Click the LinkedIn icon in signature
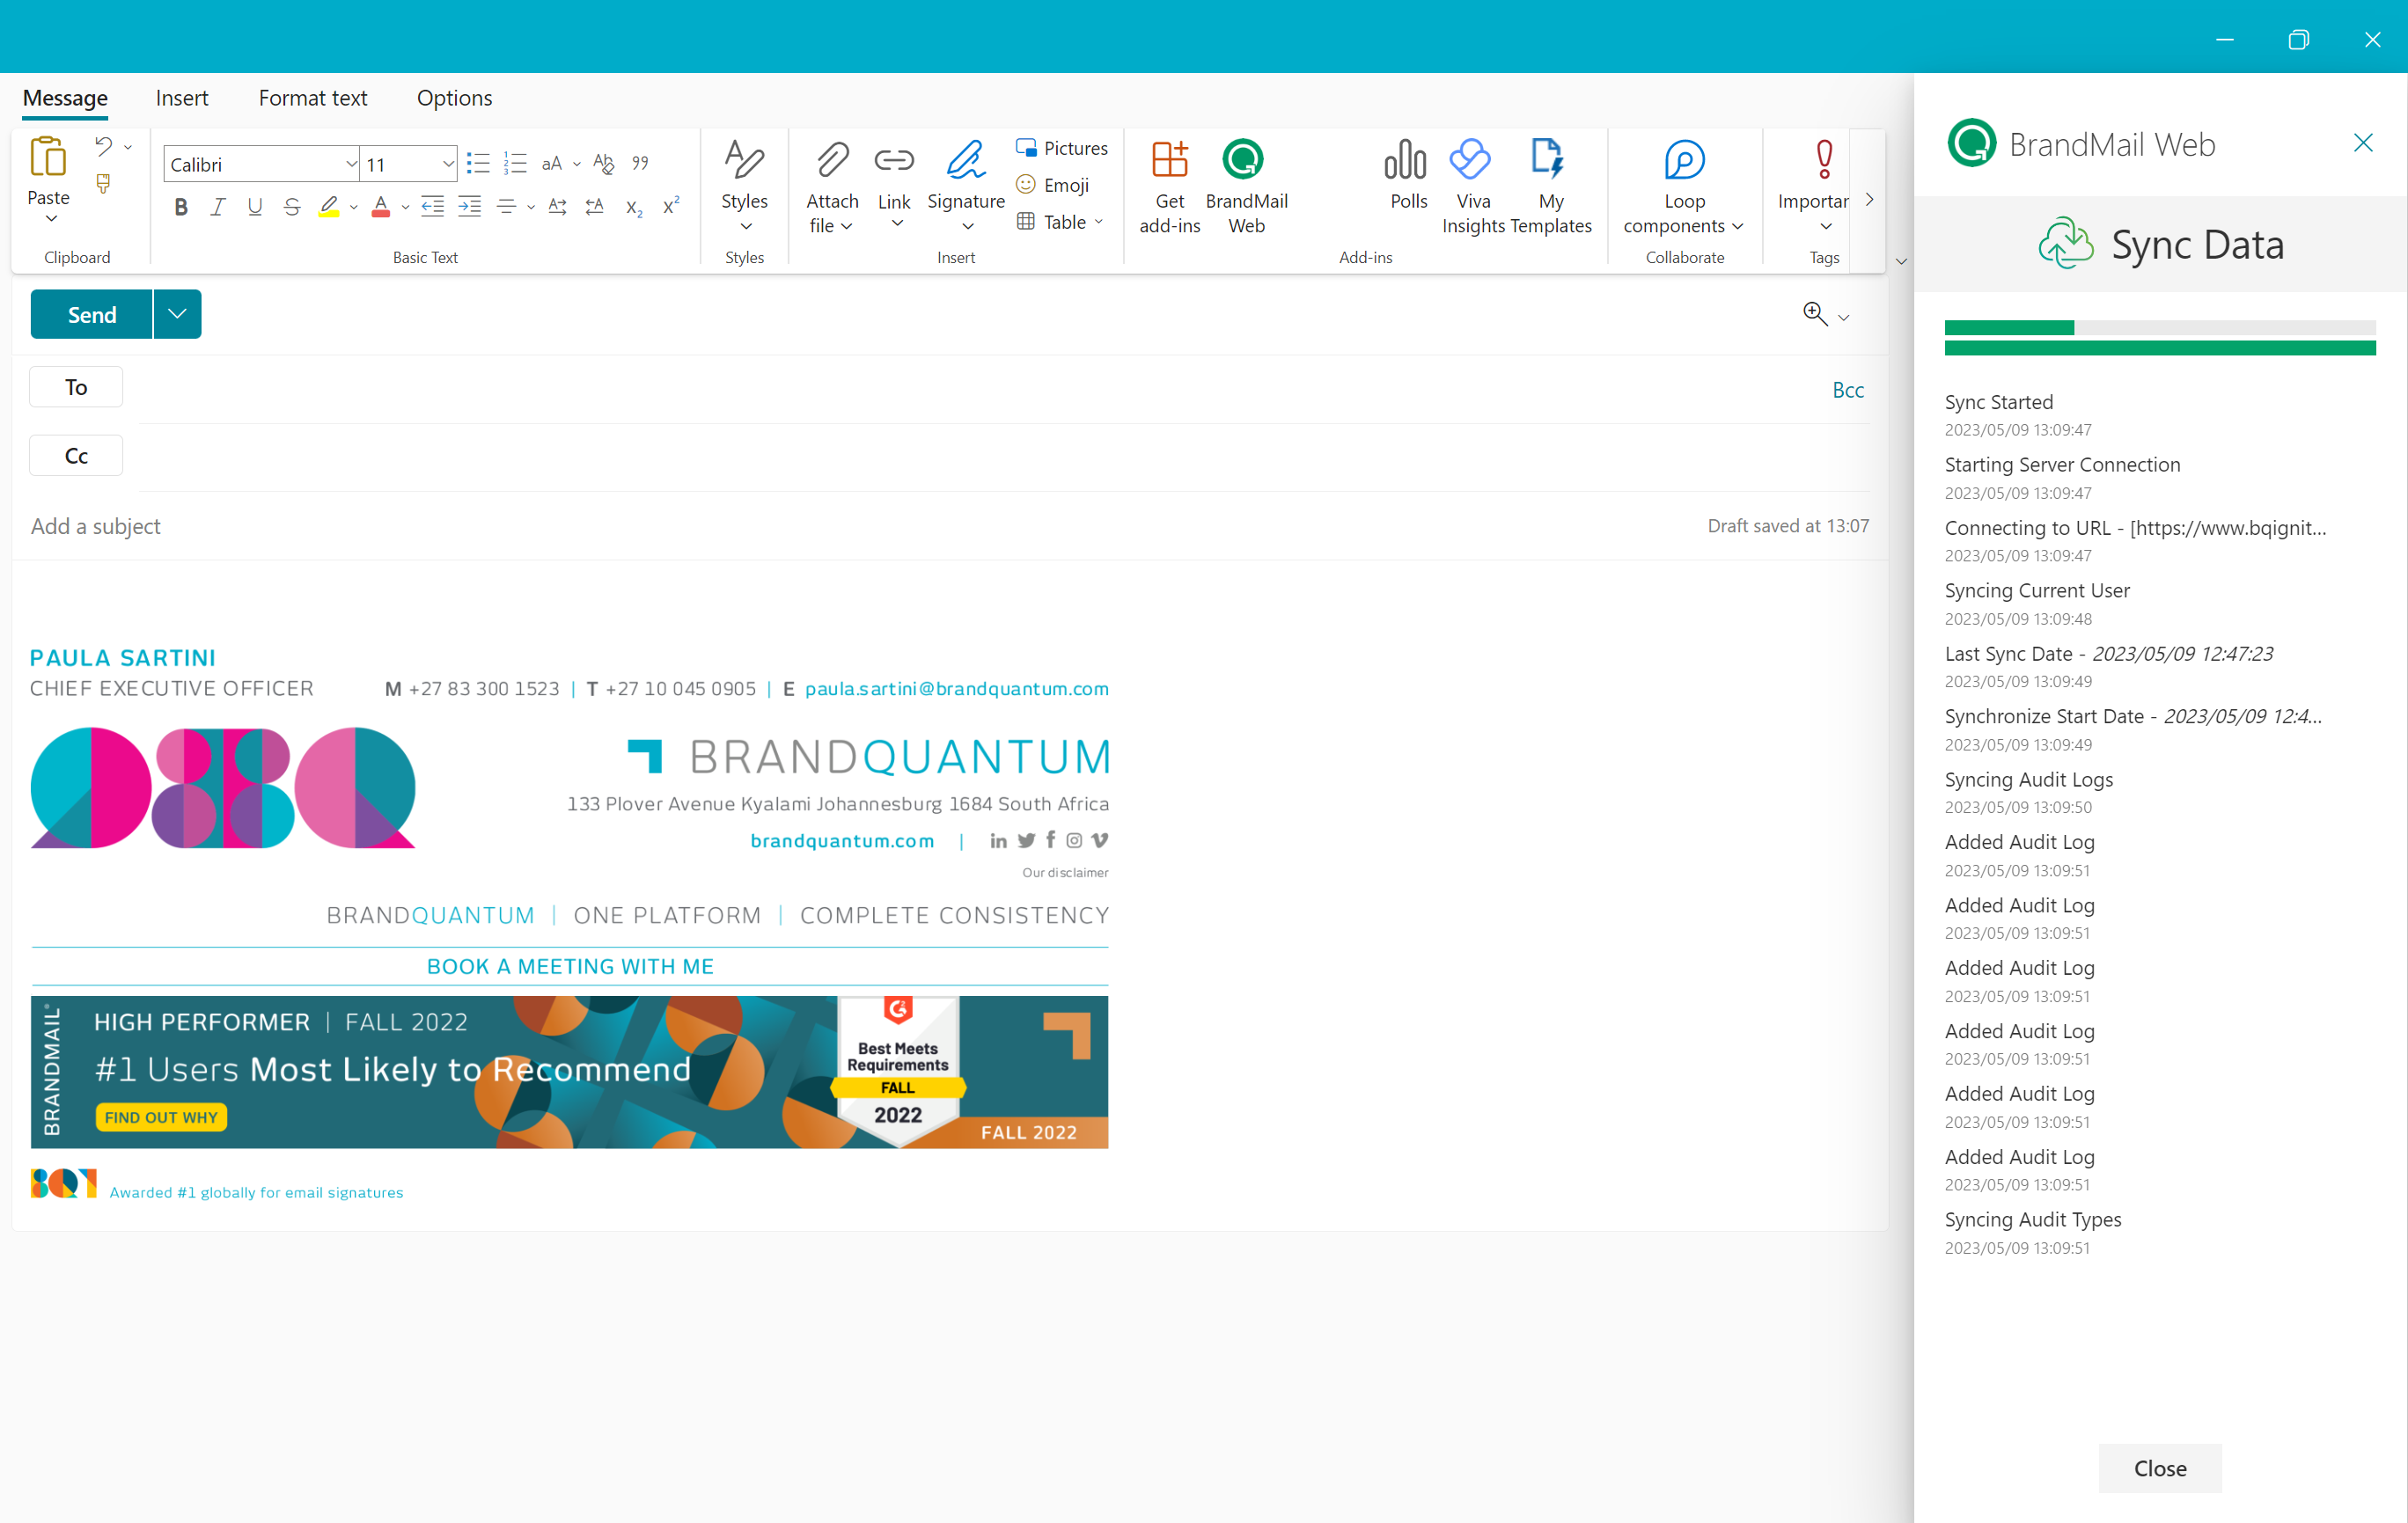This screenshot has width=2408, height=1523. (998, 841)
